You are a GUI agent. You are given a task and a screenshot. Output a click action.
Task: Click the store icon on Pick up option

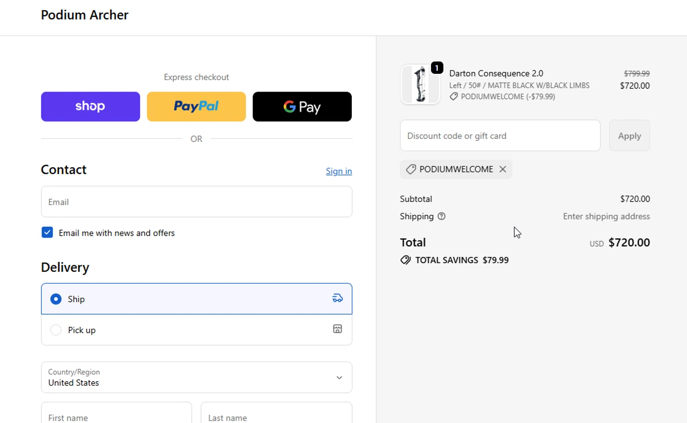click(338, 329)
